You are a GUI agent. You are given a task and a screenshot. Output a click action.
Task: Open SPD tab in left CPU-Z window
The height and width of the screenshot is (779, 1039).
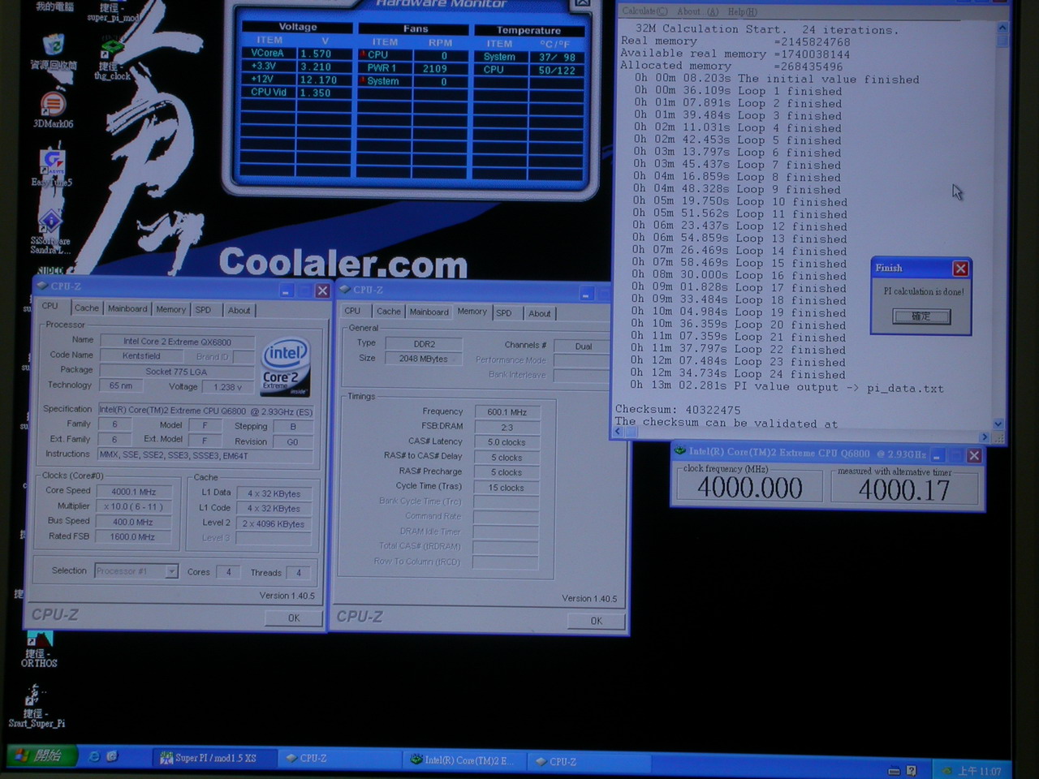coord(203,310)
